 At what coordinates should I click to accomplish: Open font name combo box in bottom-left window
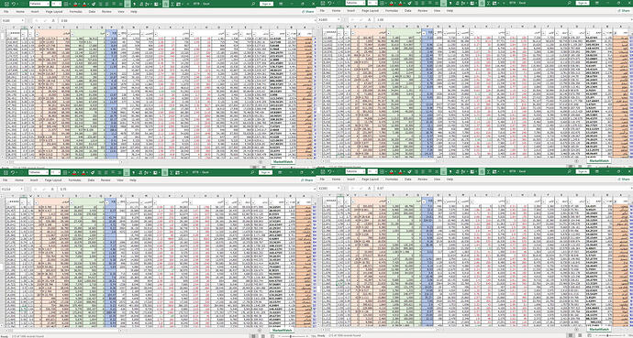(x=39, y=172)
